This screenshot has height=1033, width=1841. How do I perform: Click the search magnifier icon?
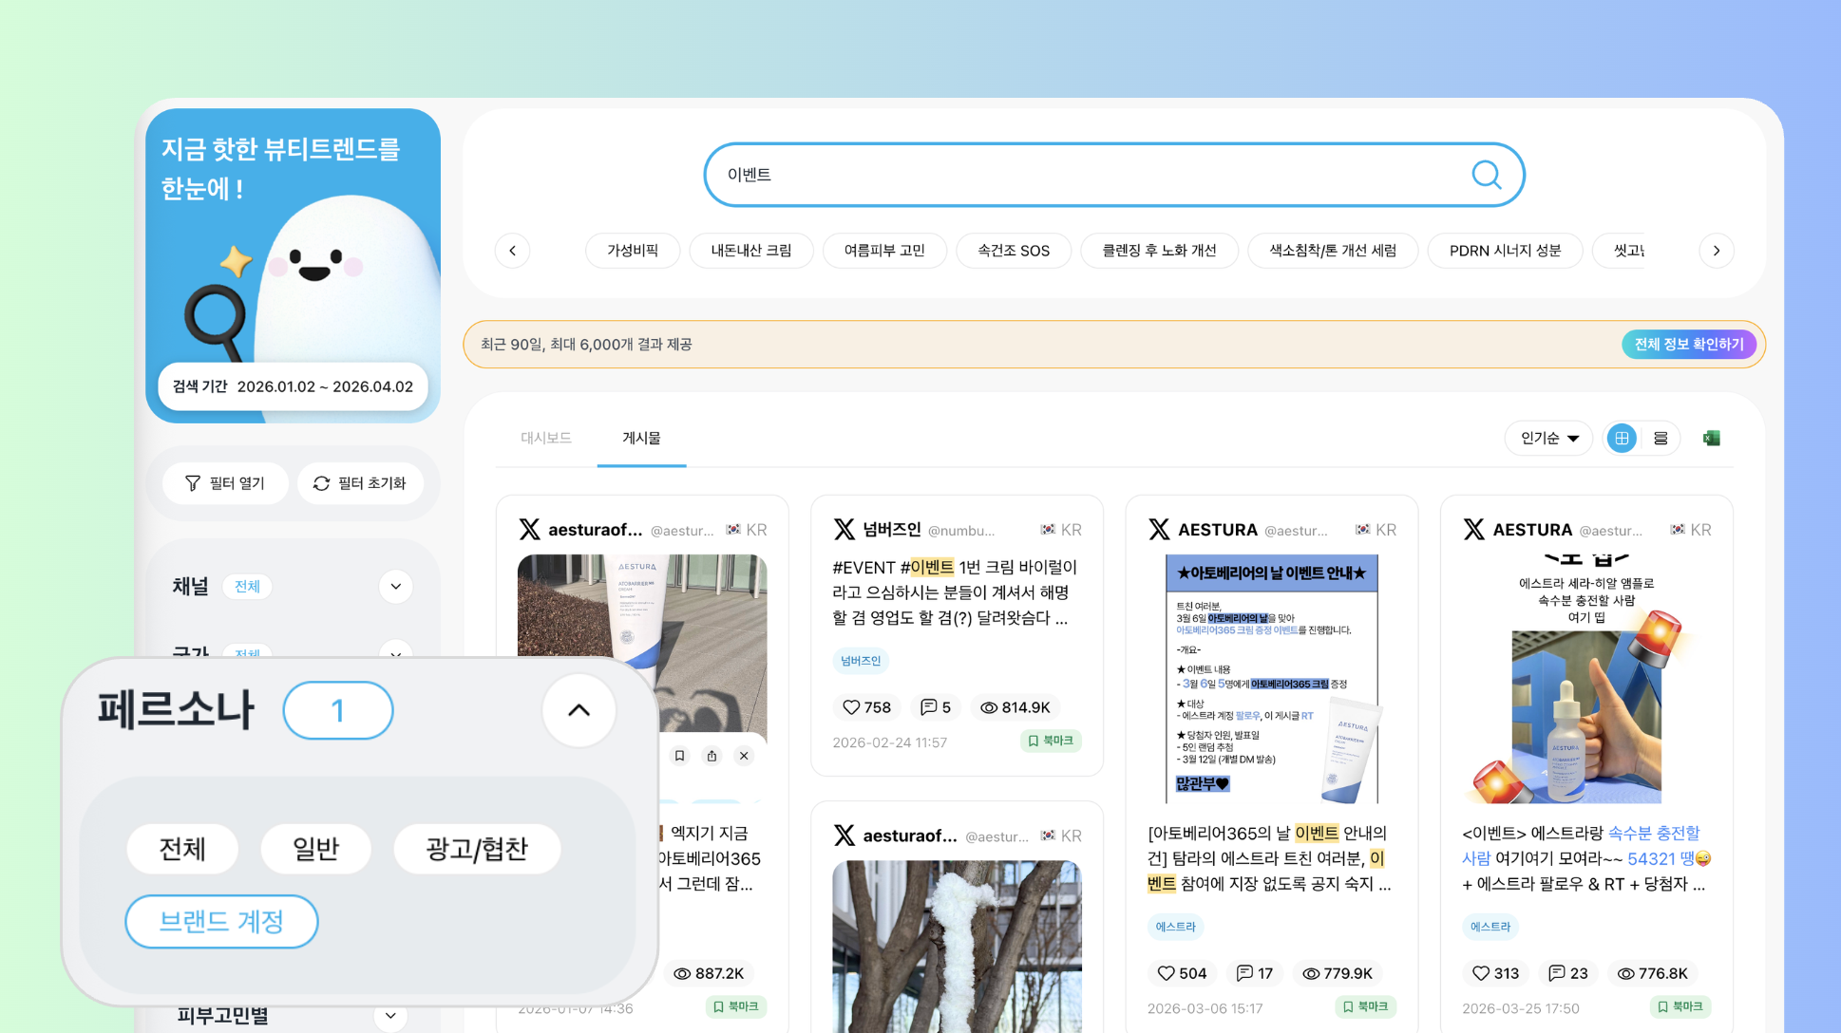pyautogui.click(x=1486, y=175)
